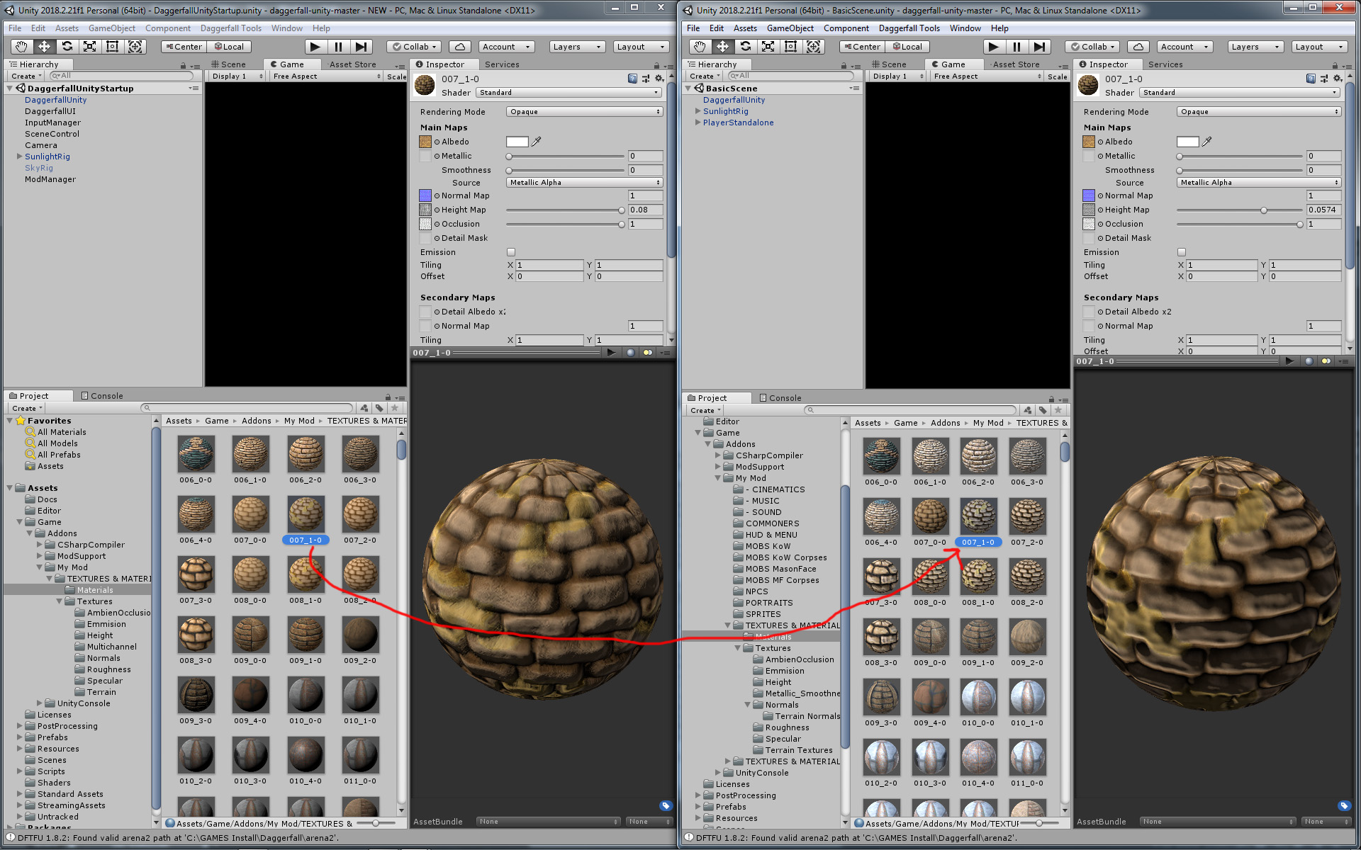Open Collab button in left Unity window
Screen dimensions: 1361x850
point(415,47)
